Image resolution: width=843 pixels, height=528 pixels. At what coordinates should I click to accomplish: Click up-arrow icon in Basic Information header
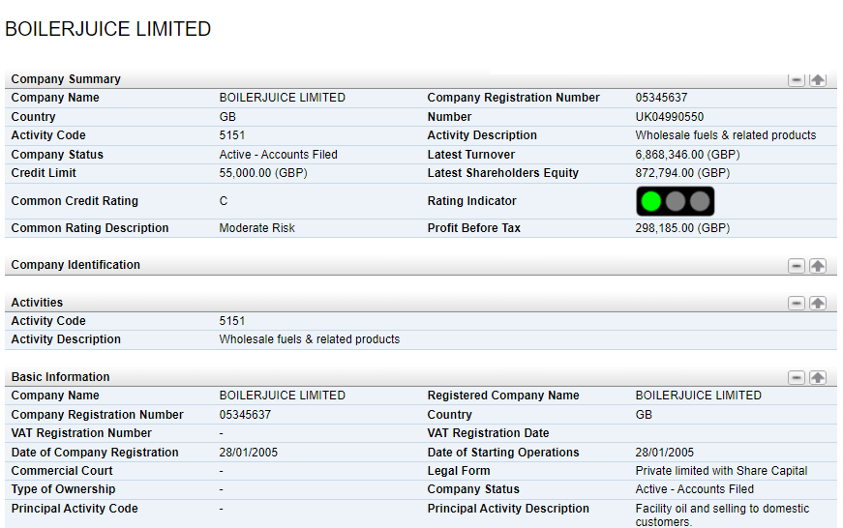tap(818, 377)
